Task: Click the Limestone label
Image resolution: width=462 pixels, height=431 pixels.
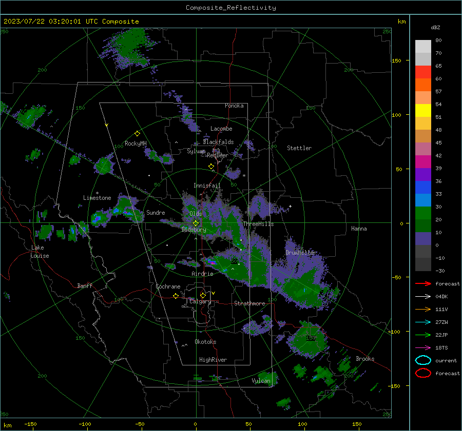Action: click(x=97, y=198)
